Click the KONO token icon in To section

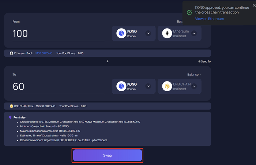pyautogui.click(x=121, y=86)
